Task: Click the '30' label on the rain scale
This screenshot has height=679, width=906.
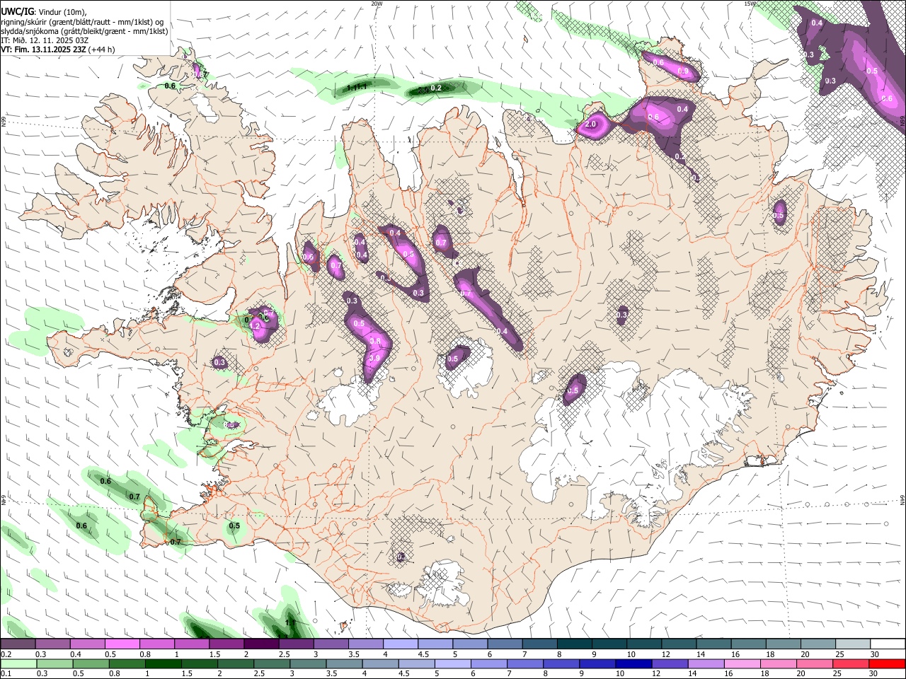Action: (873, 674)
